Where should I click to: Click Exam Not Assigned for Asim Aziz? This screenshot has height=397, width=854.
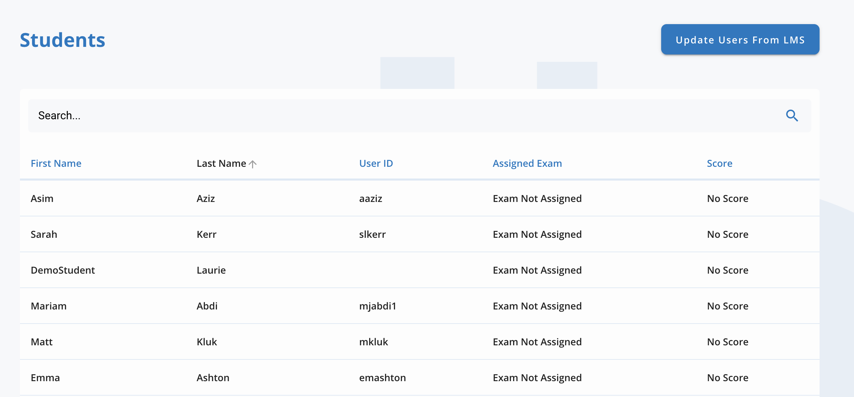(537, 198)
